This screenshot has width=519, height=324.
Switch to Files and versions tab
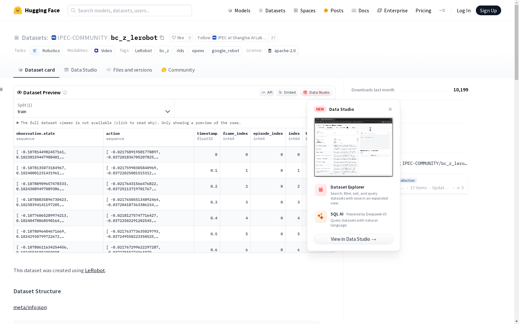(129, 70)
